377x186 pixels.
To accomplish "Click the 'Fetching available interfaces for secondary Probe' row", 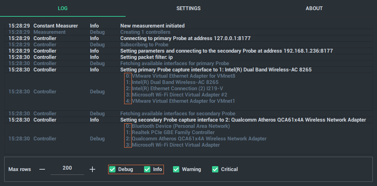I will click(188, 114).
